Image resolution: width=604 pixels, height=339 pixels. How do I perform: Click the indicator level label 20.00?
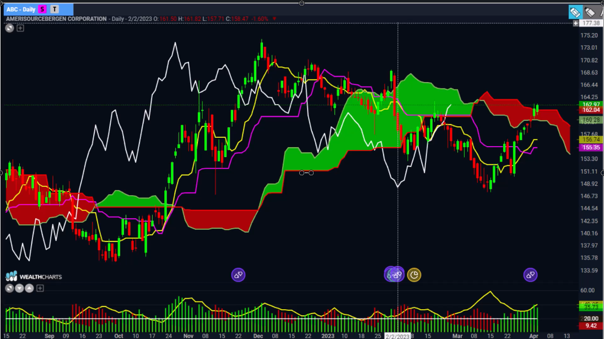pos(591,319)
